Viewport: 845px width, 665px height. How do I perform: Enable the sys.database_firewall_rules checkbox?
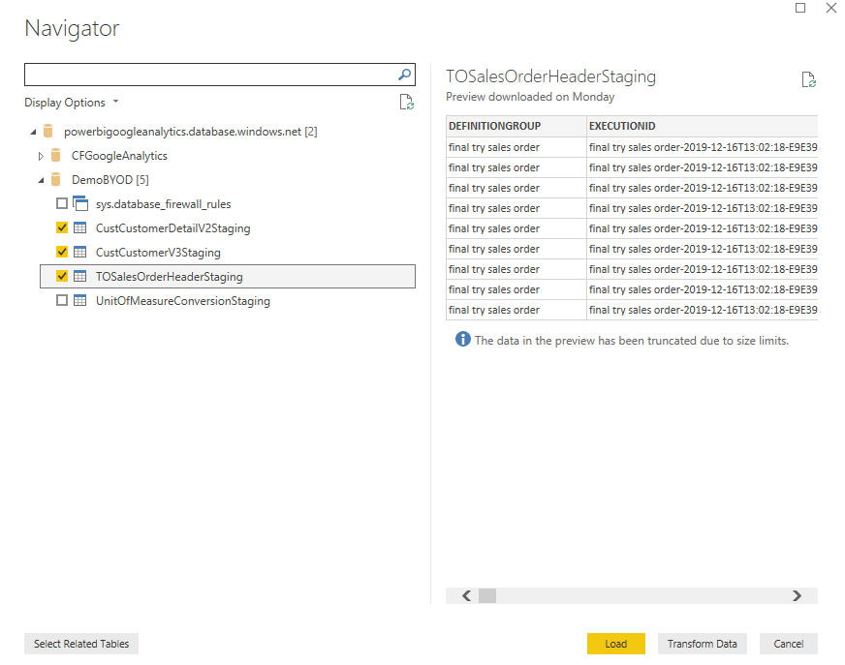click(x=62, y=203)
